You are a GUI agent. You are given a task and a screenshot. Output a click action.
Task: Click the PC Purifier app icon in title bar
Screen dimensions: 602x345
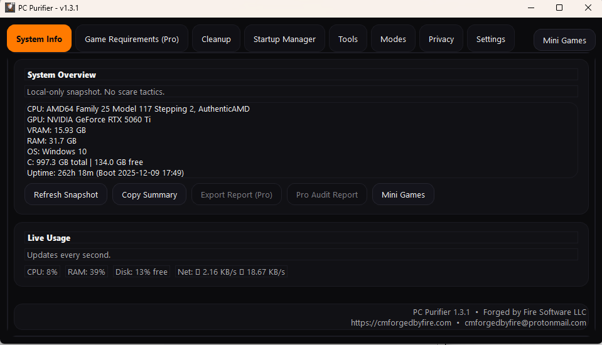click(x=10, y=8)
